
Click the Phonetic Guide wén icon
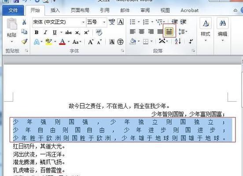coord(112,22)
